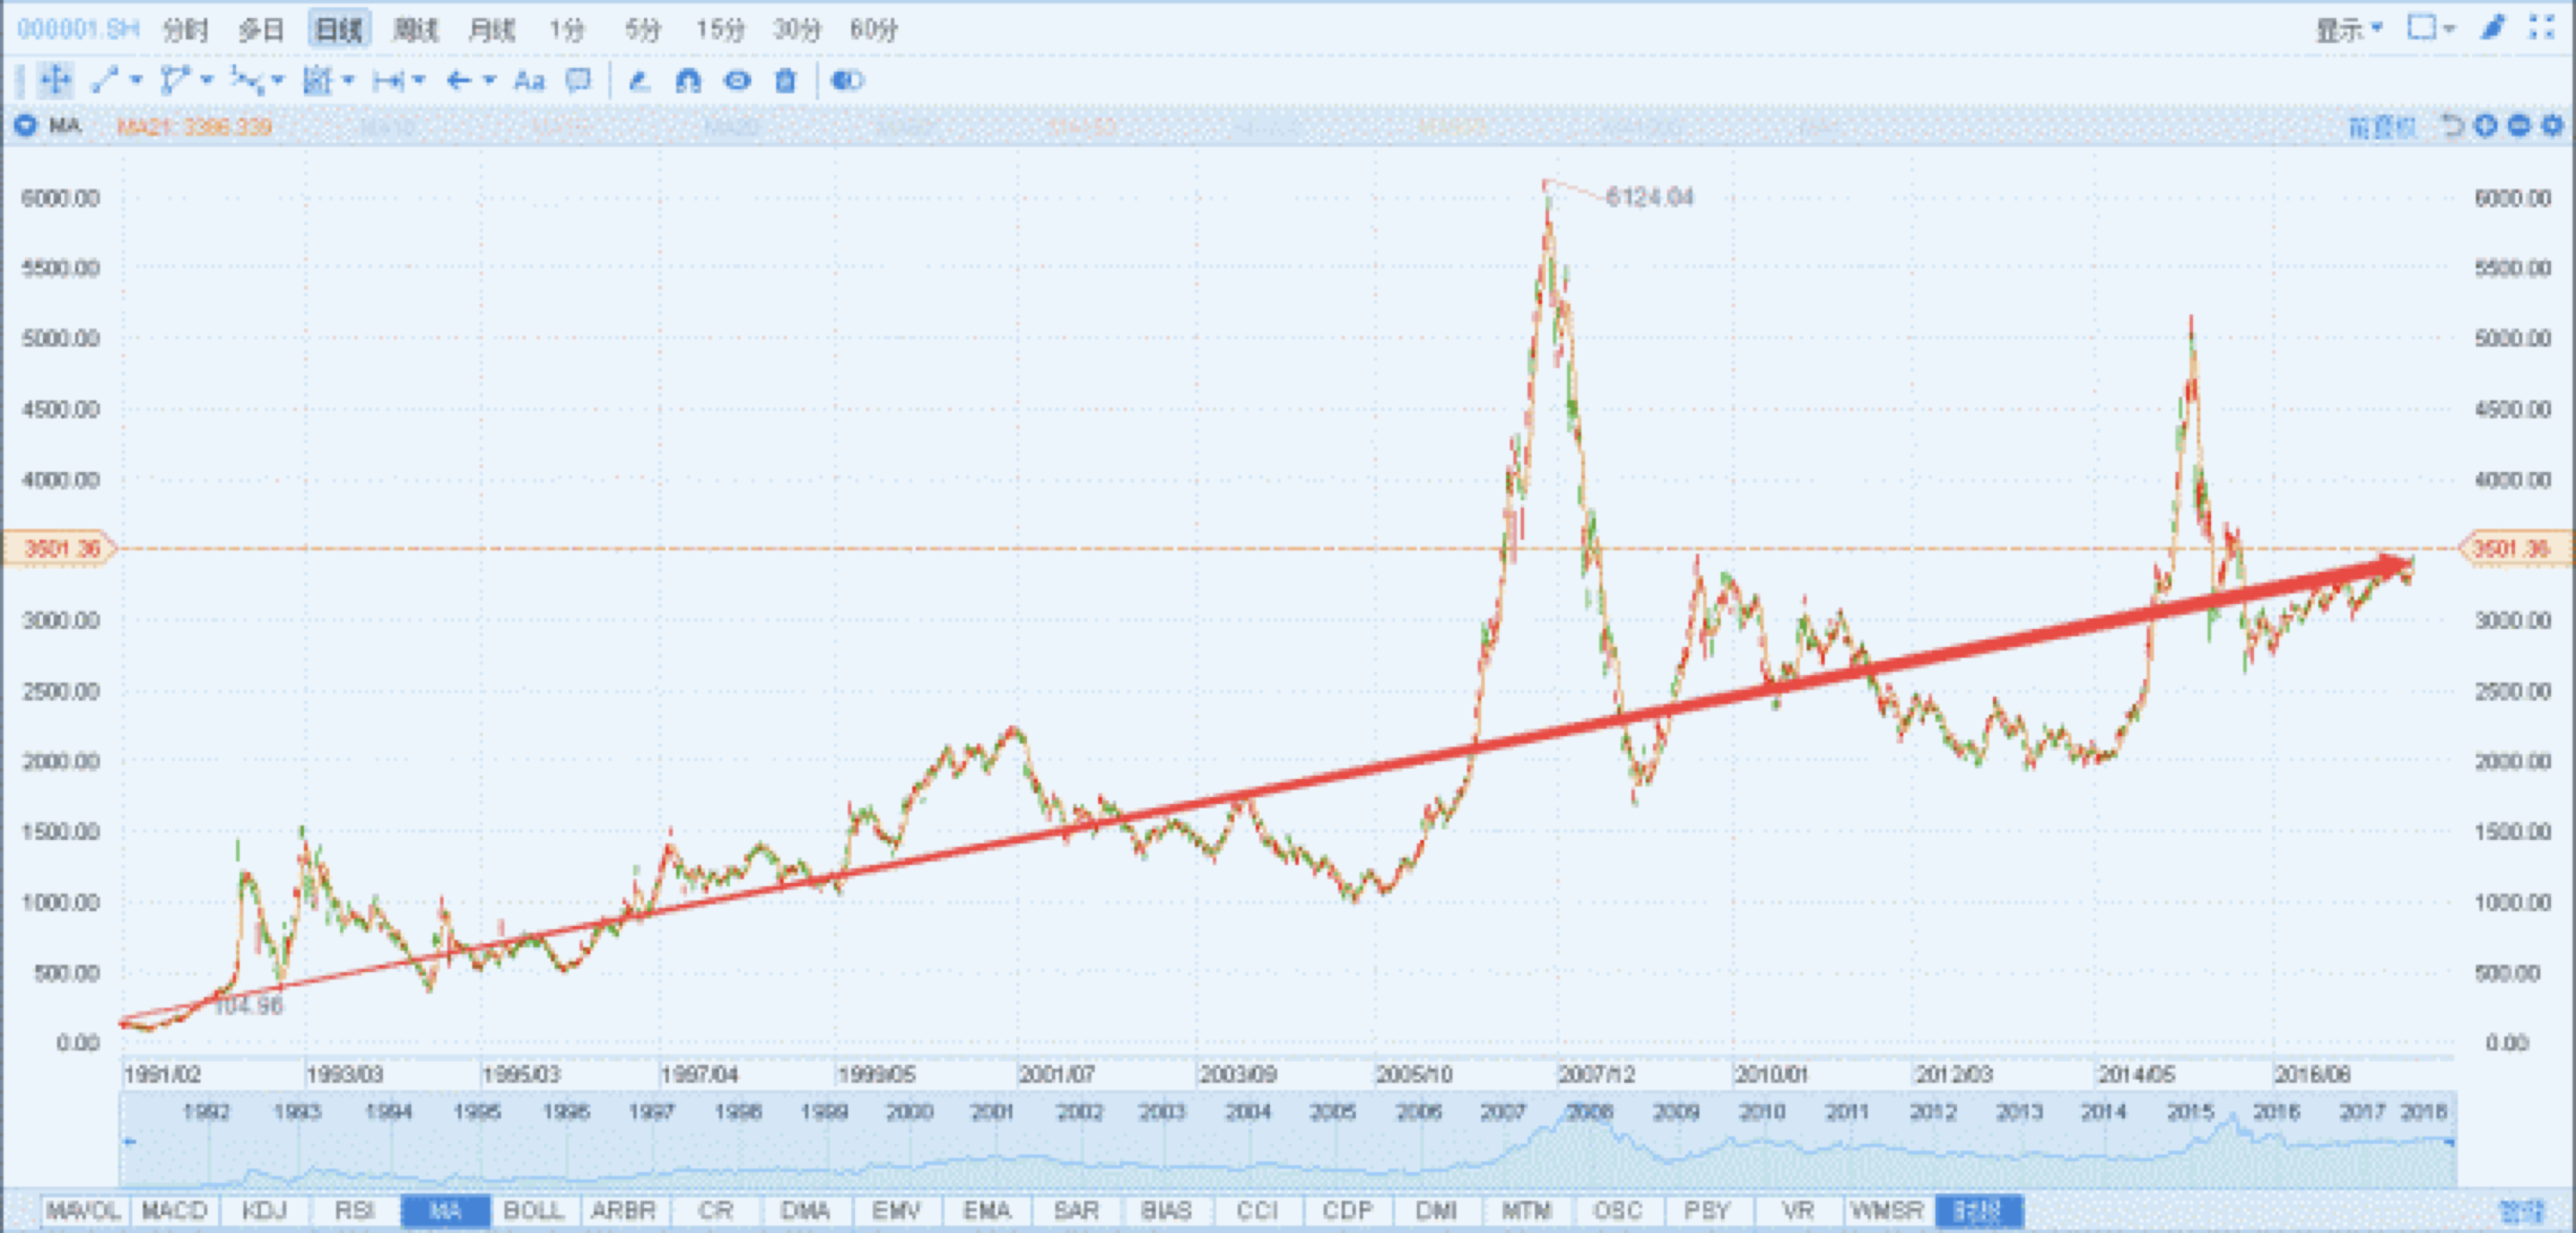Open the polygon shape tool dropdown arrow
The image size is (2576, 1233).
coord(207,80)
